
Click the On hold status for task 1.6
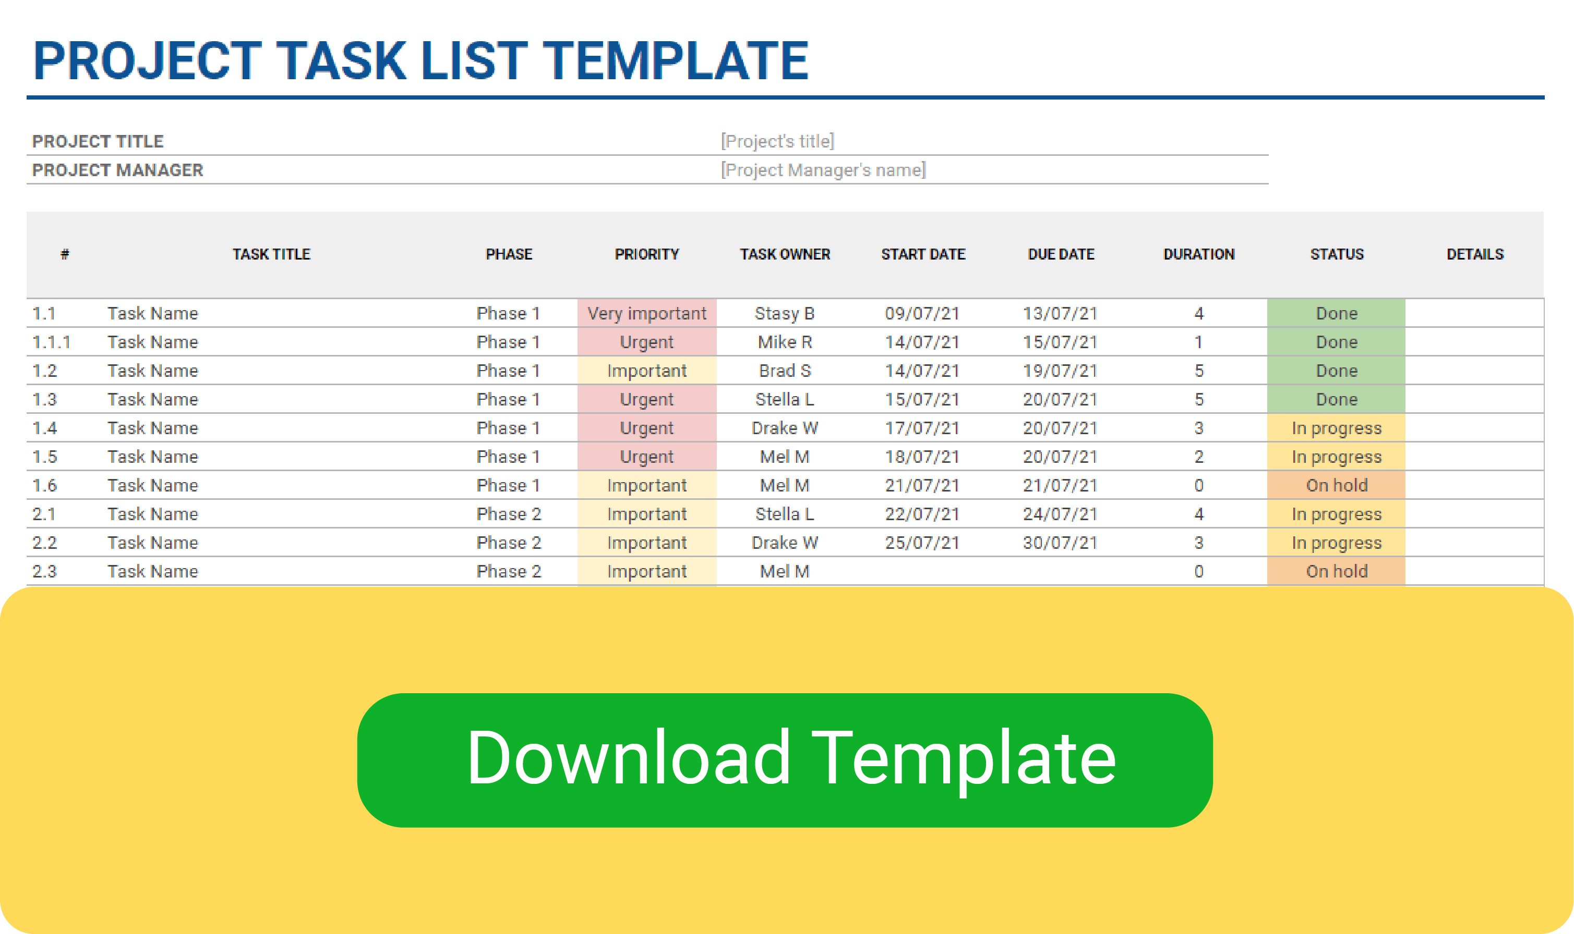coord(1337,485)
